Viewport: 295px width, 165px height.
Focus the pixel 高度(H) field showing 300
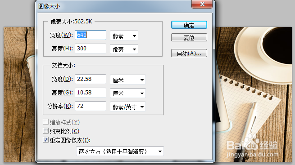[91, 49]
